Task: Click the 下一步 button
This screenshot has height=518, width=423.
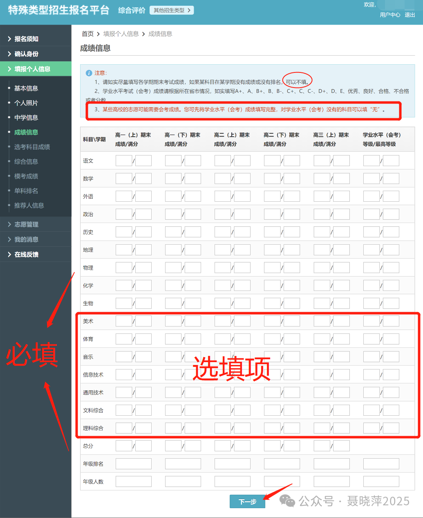Action: pos(247,502)
